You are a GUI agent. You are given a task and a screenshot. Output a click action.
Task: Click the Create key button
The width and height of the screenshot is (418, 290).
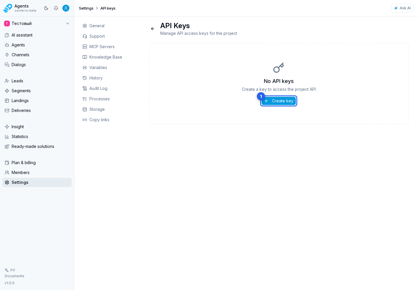tap(279, 101)
